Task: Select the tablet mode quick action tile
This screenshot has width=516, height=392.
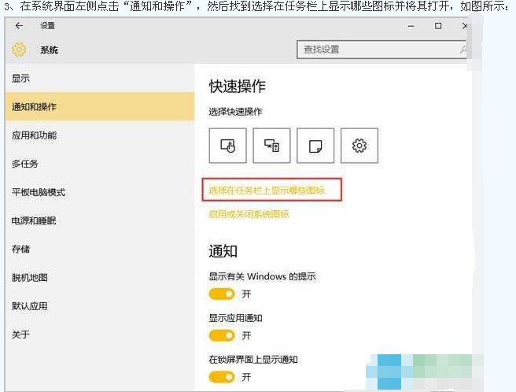Action: [228, 146]
